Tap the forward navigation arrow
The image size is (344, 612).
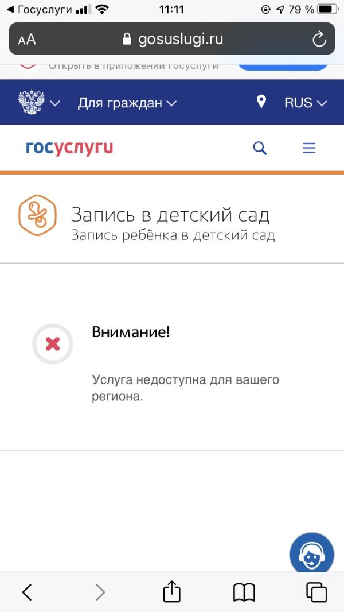(x=100, y=592)
